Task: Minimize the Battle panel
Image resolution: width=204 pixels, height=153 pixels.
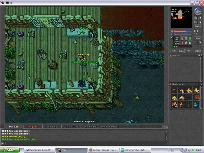Action: (x=199, y=56)
